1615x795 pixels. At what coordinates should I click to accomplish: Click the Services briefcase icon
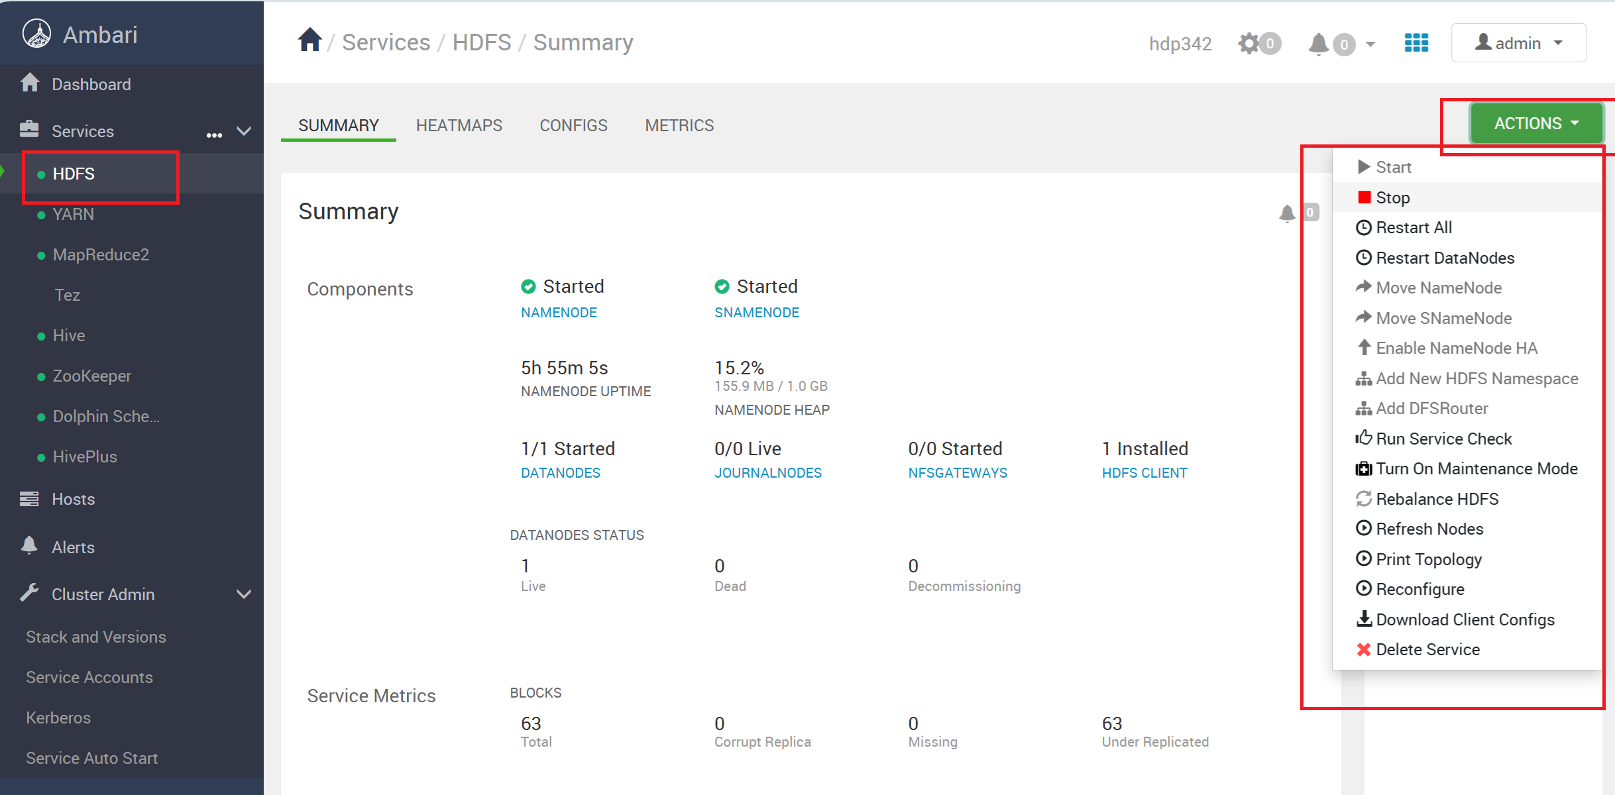click(29, 129)
